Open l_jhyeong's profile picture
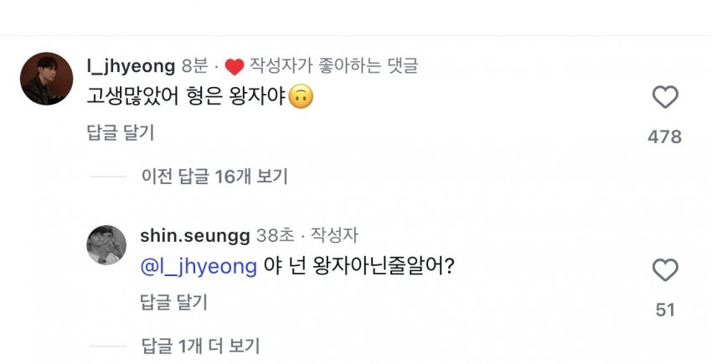This screenshot has width=712, height=364. point(45,79)
